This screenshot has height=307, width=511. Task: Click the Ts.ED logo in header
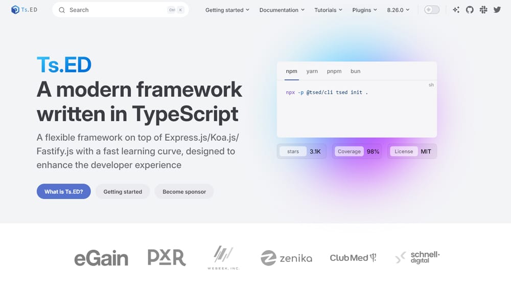coord(24,10)
